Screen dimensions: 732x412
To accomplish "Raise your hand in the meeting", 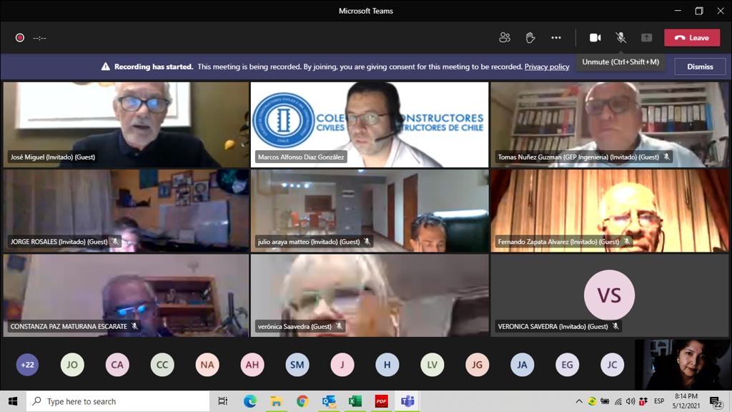I will [x=530, y=37].
